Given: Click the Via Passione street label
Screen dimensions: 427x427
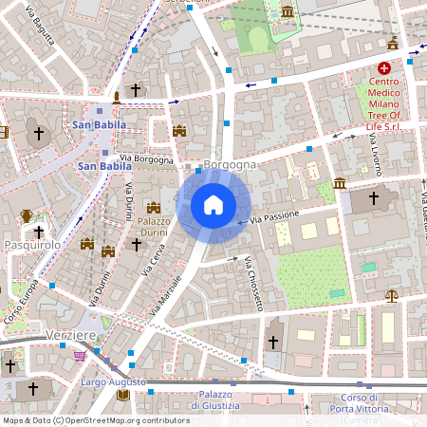Looking at the screenshot, I should coord(274,217).
